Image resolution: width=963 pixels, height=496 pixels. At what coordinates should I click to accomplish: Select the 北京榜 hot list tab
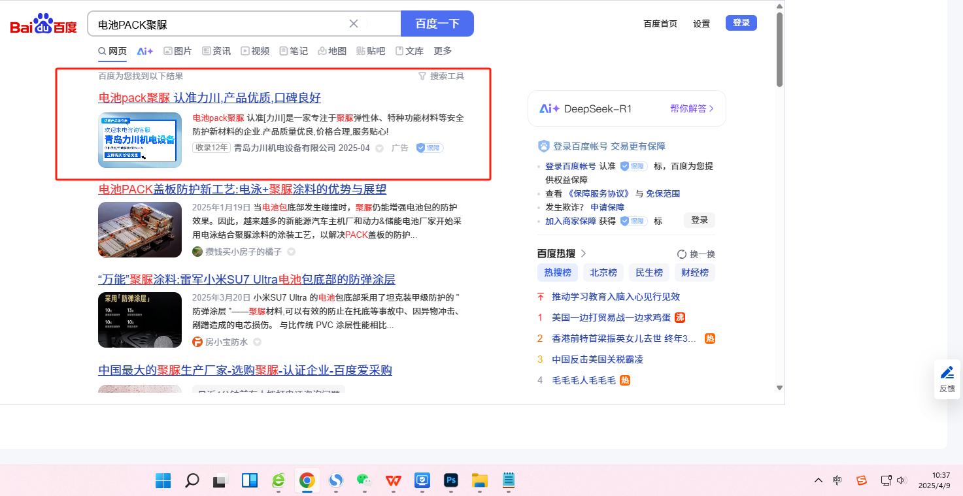click(x=603, y=273)
